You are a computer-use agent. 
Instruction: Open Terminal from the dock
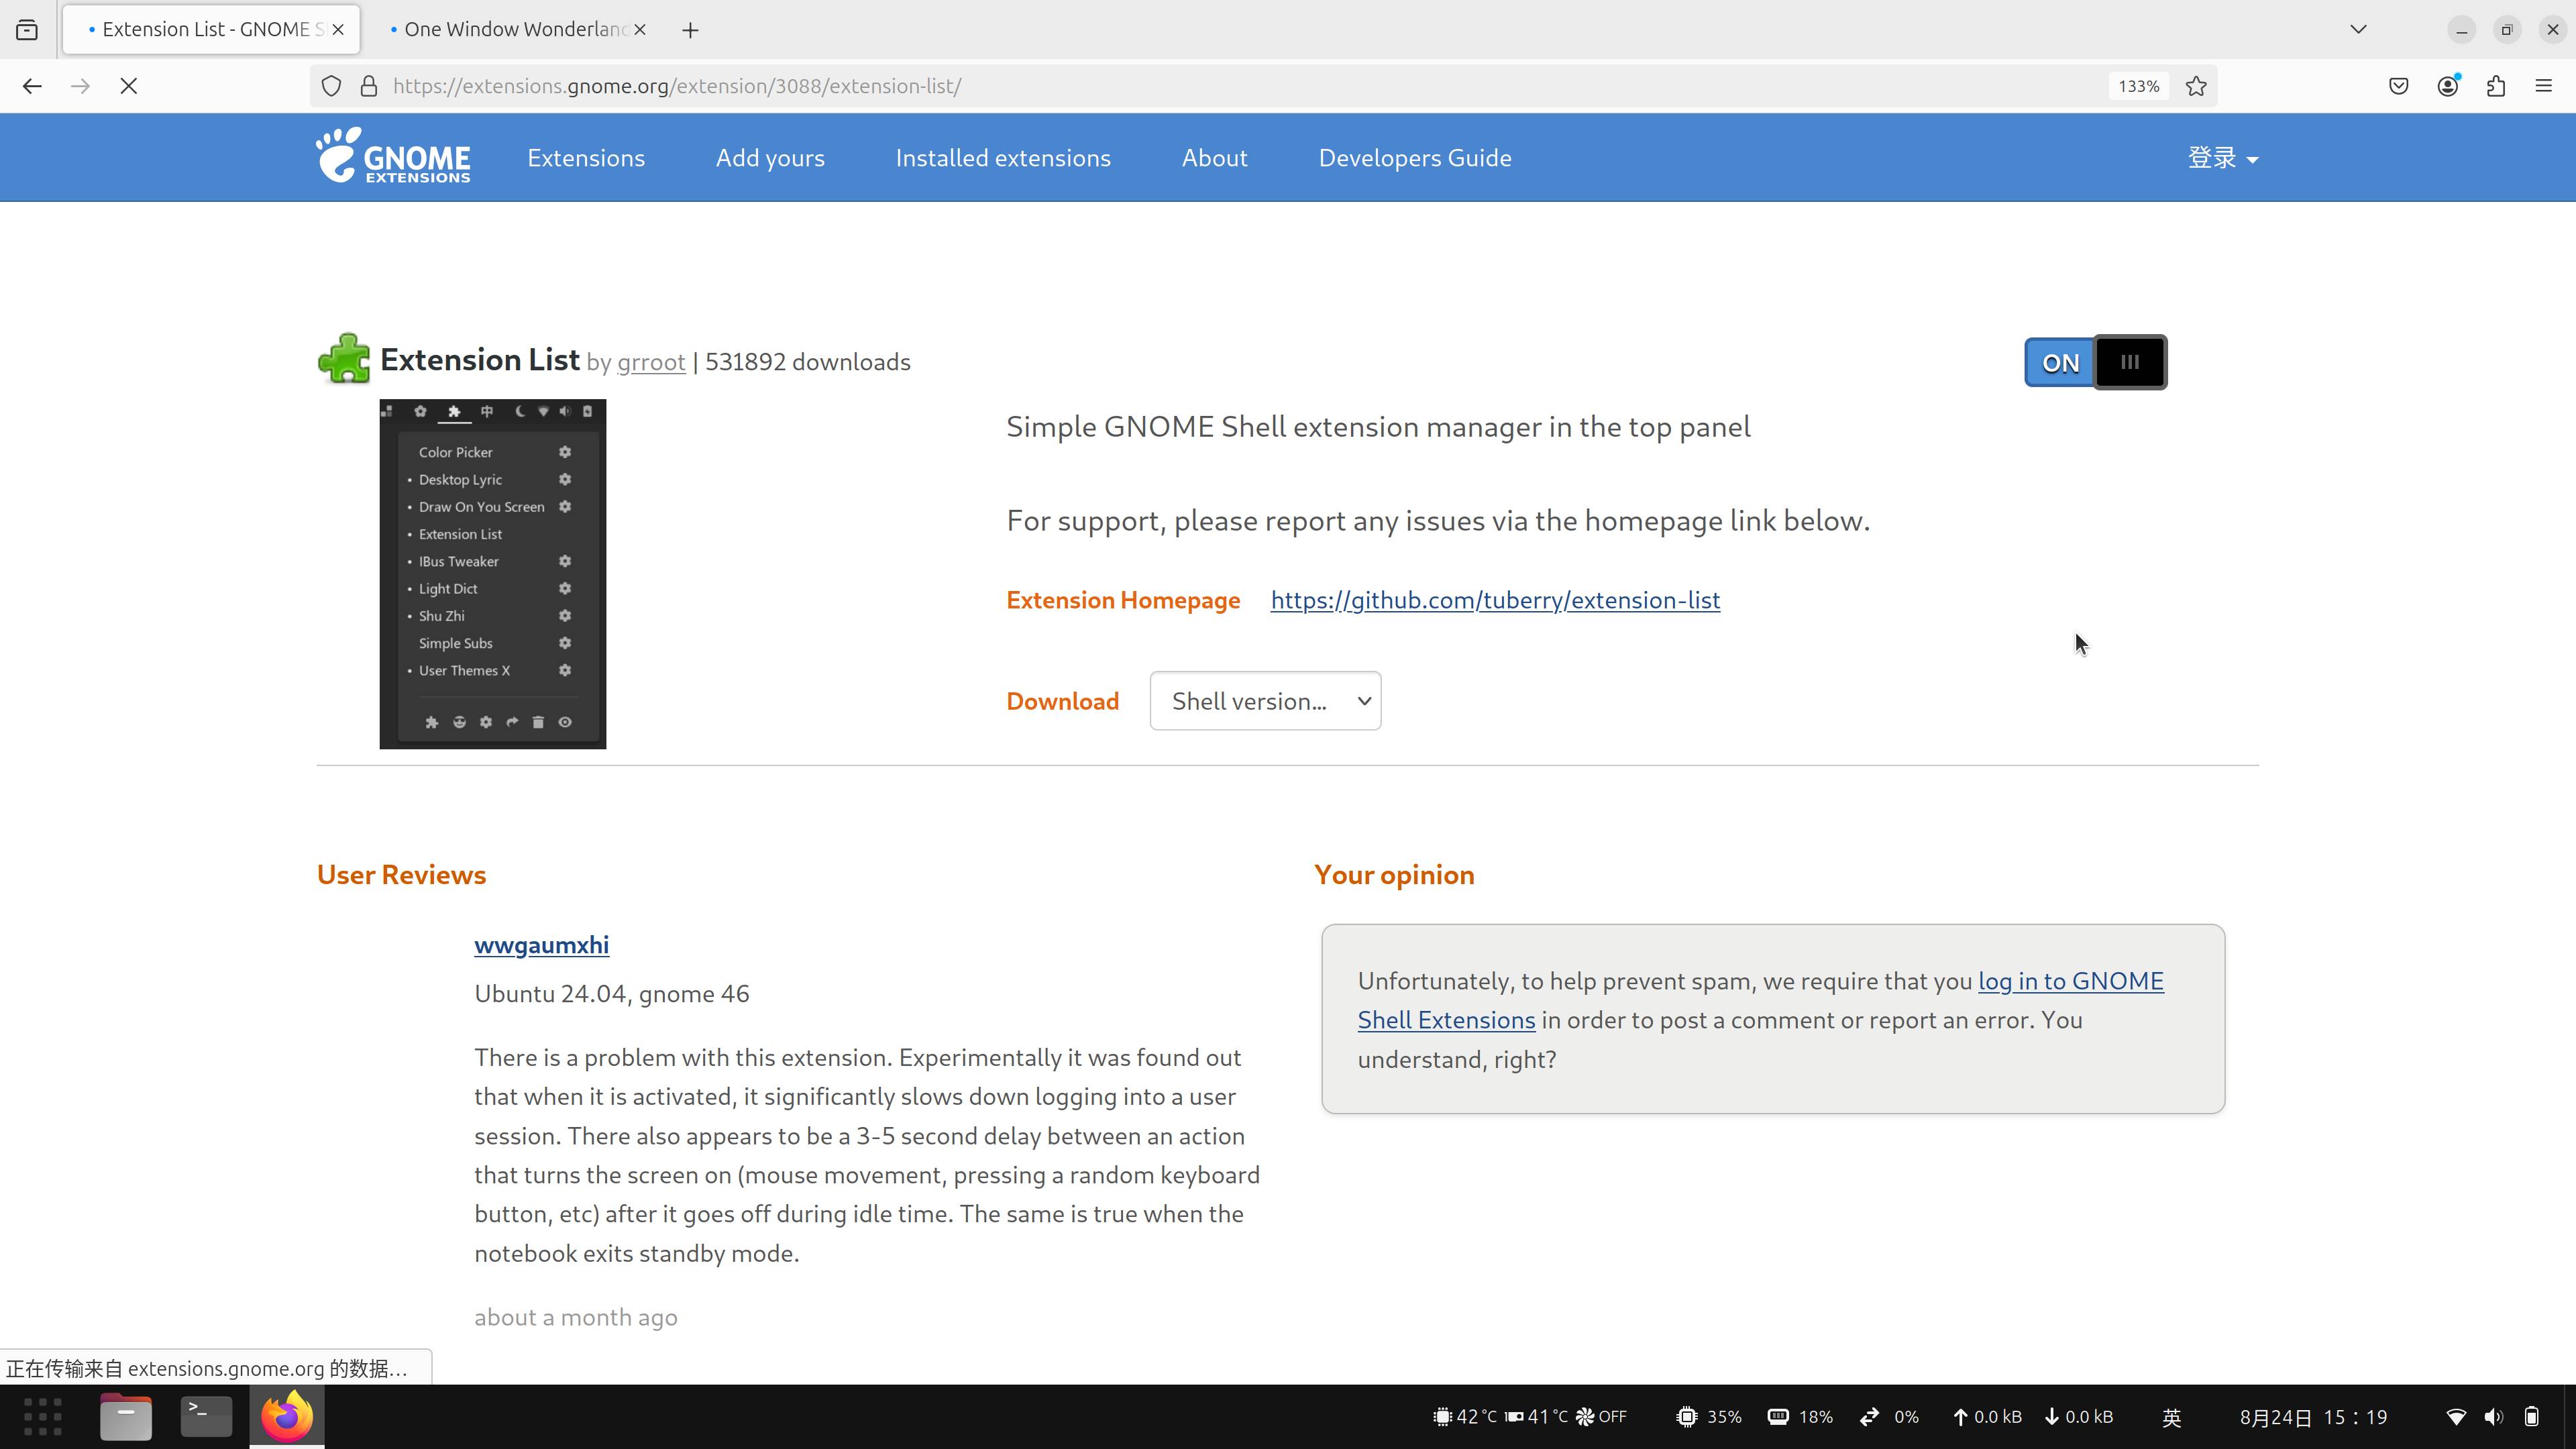206,1416
